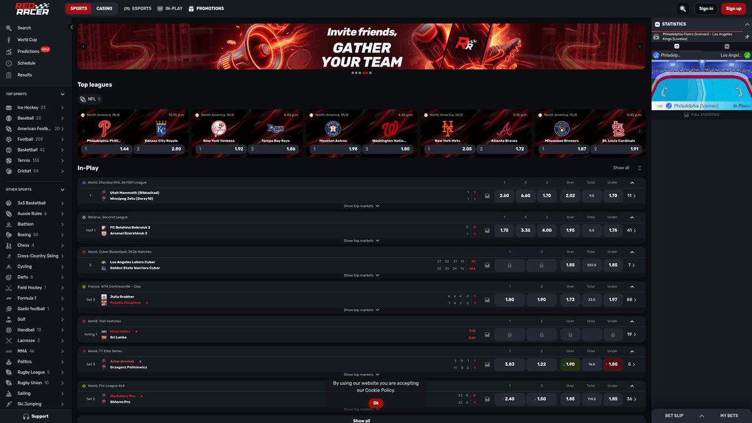Select the NFL 5 league chip
Viewport: 752px width, 423px height.
pos(90,99)
